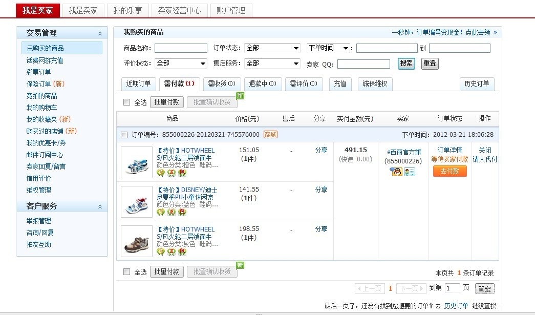Click the seller's QQ penguin chat icon
This screenshot has width=535, height=315.
coord(397,172)
